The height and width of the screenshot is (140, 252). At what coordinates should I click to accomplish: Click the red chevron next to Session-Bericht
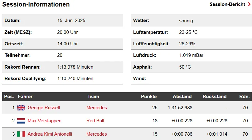[x=249, y=4]
